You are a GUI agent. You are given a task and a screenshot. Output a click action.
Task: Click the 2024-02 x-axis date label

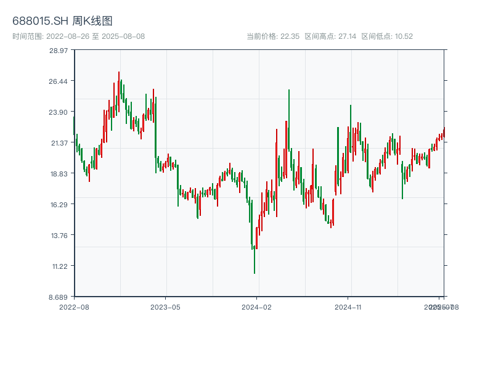[257, 306]
